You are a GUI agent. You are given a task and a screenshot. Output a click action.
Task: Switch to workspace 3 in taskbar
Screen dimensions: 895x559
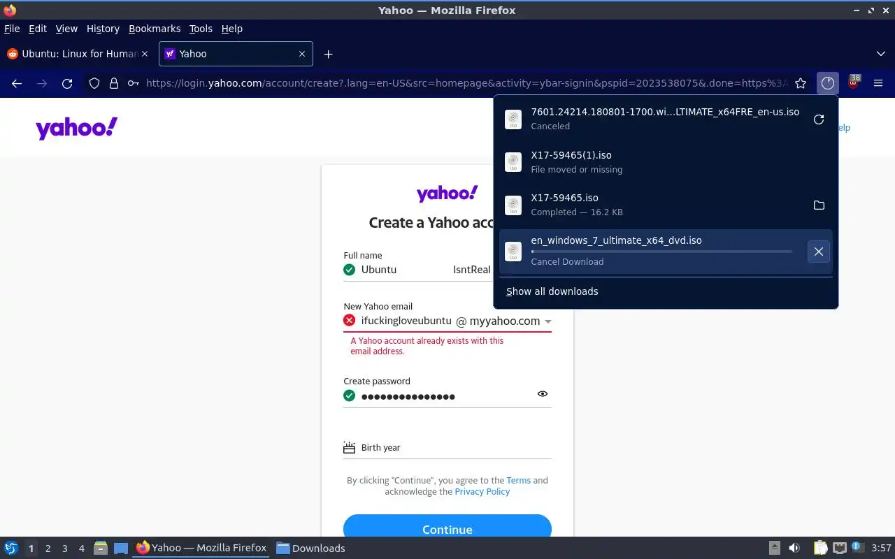pyautogui.click(x=64, y=549)
